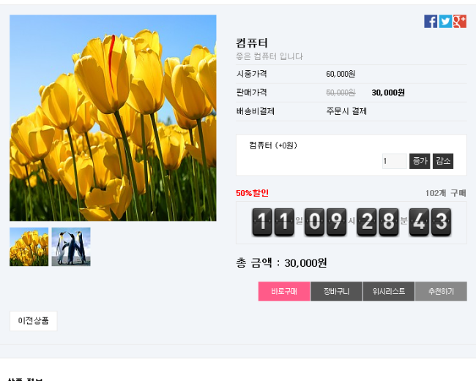
Task: Click the countdown seconds digits 43
Action: click(430, 222)
